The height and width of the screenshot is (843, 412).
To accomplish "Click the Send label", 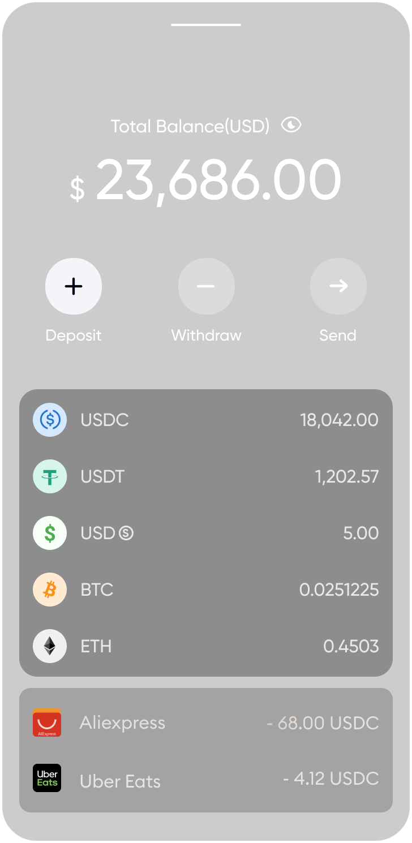I will pos(338,336).
